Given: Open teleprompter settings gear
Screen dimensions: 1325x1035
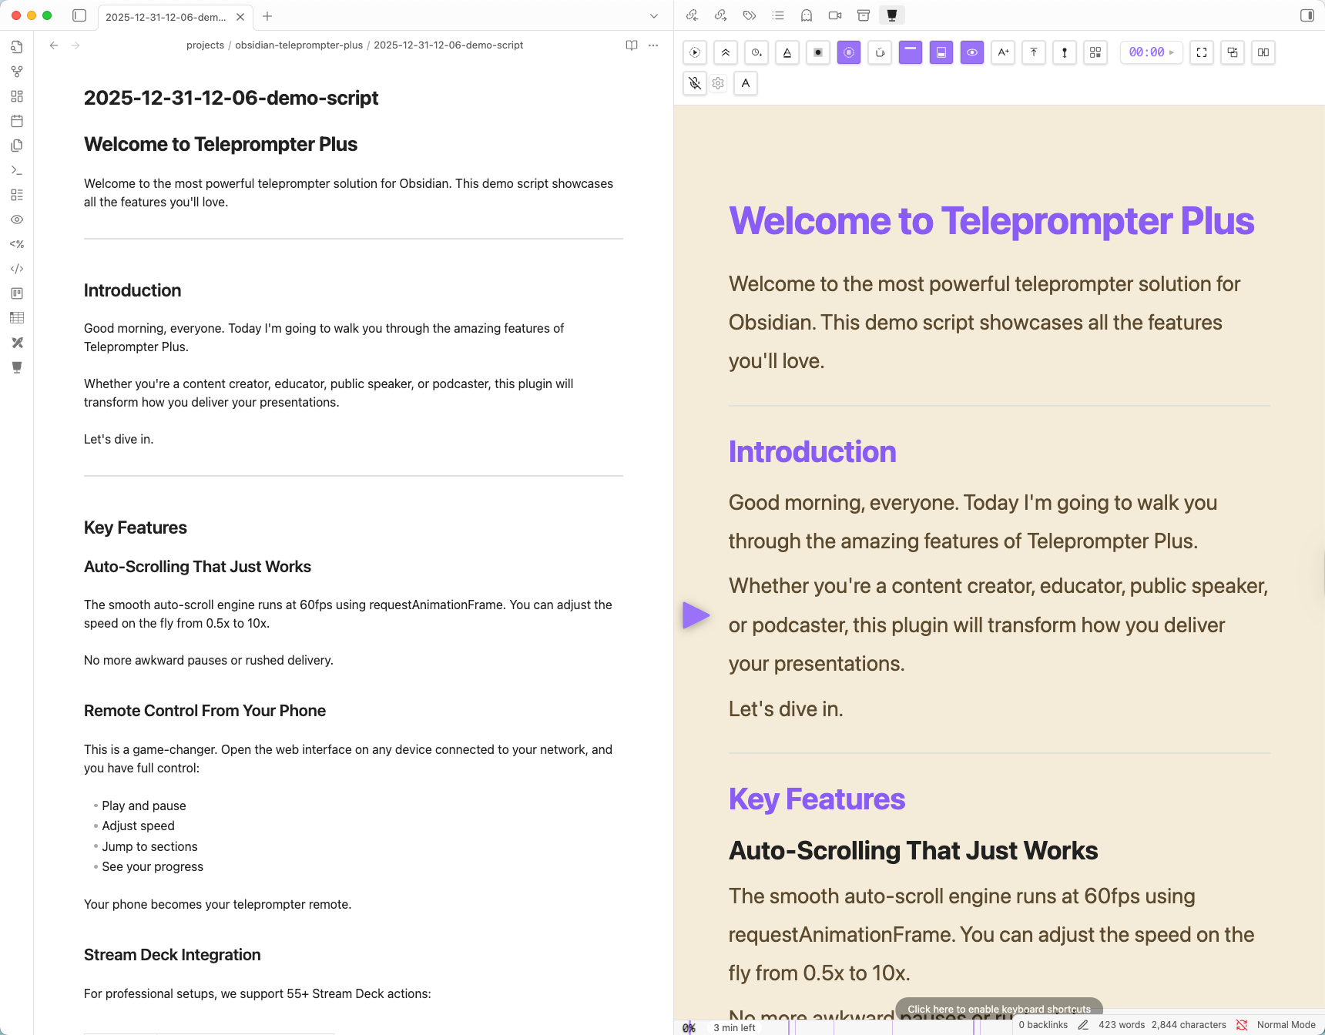Looking at the screenshot, I should pos(718,83).
